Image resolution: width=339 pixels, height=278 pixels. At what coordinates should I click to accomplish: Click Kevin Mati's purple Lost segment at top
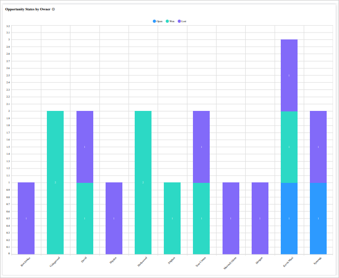tap(289, 75)
